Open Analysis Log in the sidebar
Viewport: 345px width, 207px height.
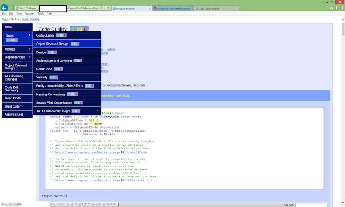pyautogui.click(x=17, y=115)
